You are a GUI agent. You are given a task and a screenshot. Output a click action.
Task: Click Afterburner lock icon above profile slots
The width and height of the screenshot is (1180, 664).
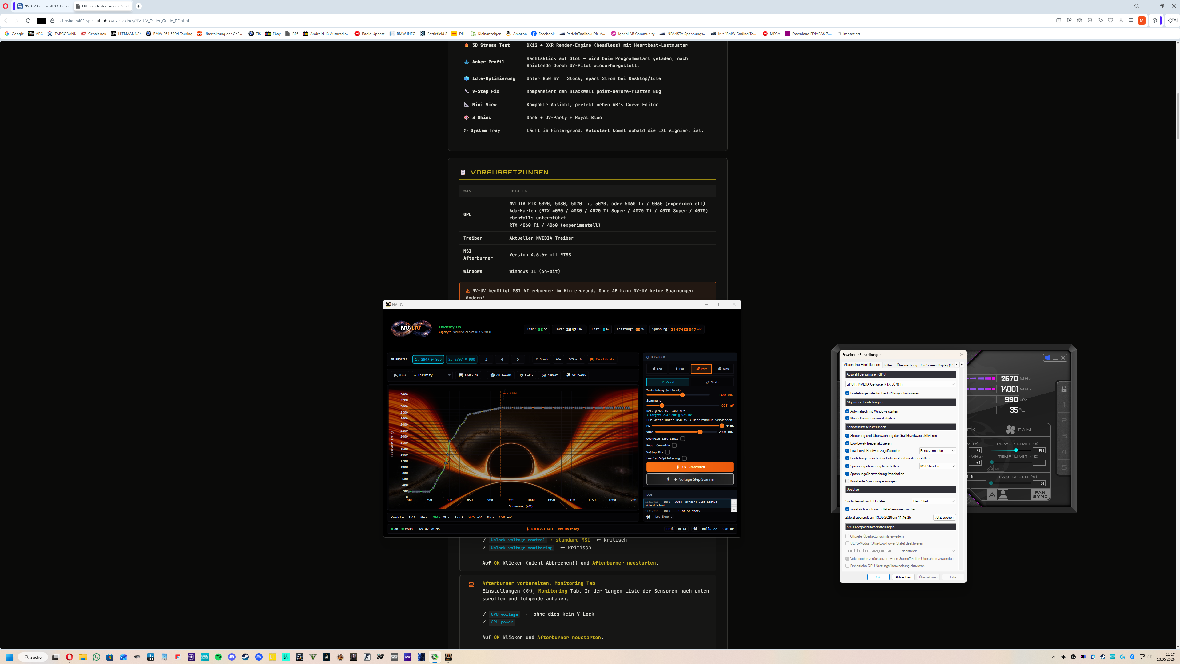point(1064,389)
